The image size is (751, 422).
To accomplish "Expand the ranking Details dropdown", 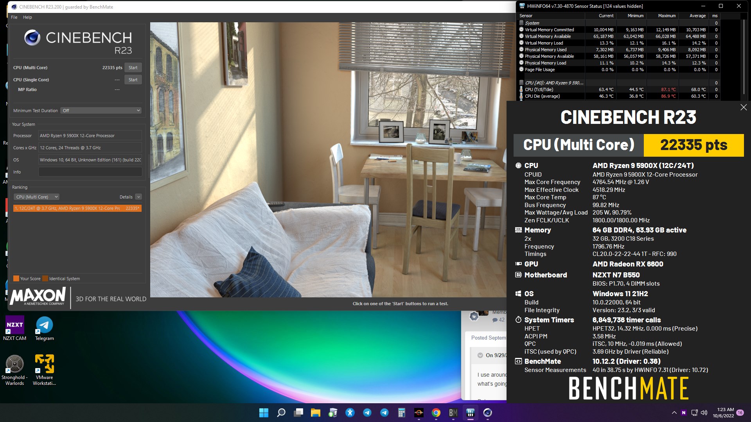I will (x=138, y=197).
